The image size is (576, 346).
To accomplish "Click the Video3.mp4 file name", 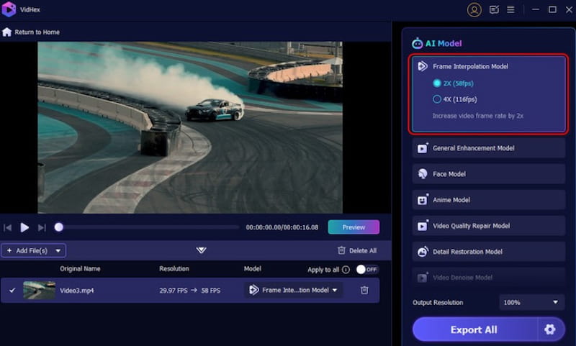I will pyautogui.click(x=76, y=291).
